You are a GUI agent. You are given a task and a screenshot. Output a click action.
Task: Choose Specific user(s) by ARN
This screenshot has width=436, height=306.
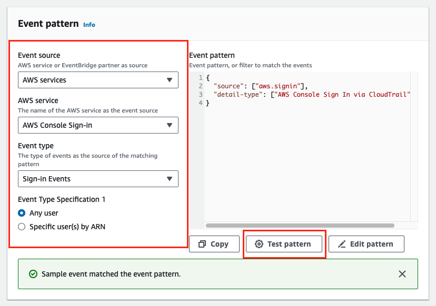pos(21,227)
